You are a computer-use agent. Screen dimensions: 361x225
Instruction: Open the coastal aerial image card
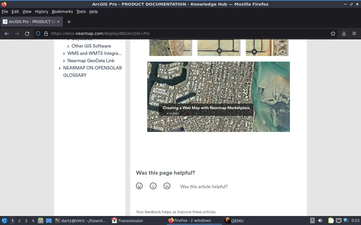(219, 97)
